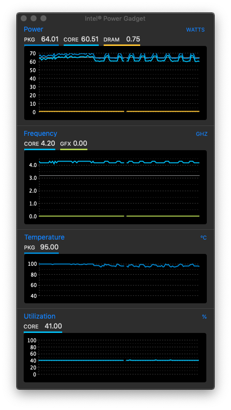This screenshot has height=410, width=231.
Task: Click the Utilization section heading
Action: (39, 316)
